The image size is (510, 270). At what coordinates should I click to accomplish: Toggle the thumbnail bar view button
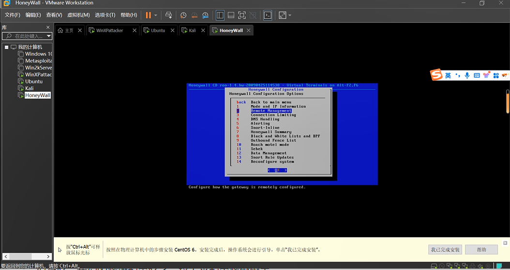click(x=231, y=15)
